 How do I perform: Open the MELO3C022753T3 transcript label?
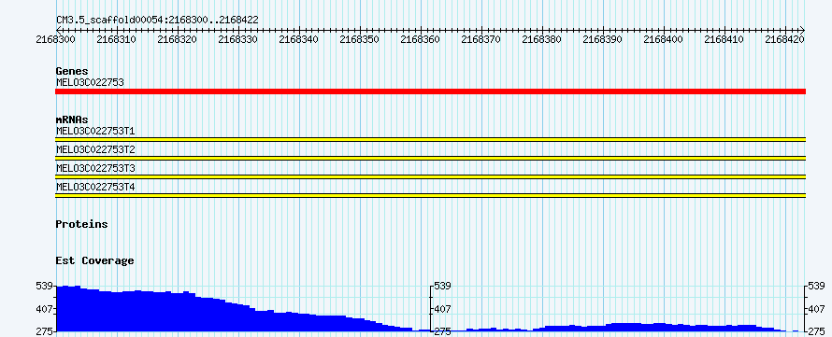click(x=95, y=168)
